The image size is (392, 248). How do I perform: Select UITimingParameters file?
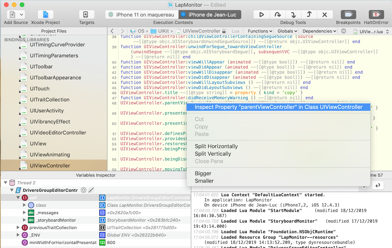(x=54, y=56)
